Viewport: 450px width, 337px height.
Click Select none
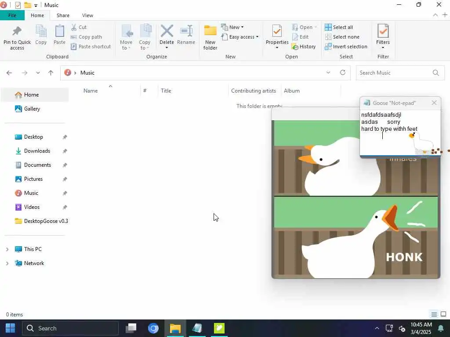pyautogui.click(x=342, y=37)
